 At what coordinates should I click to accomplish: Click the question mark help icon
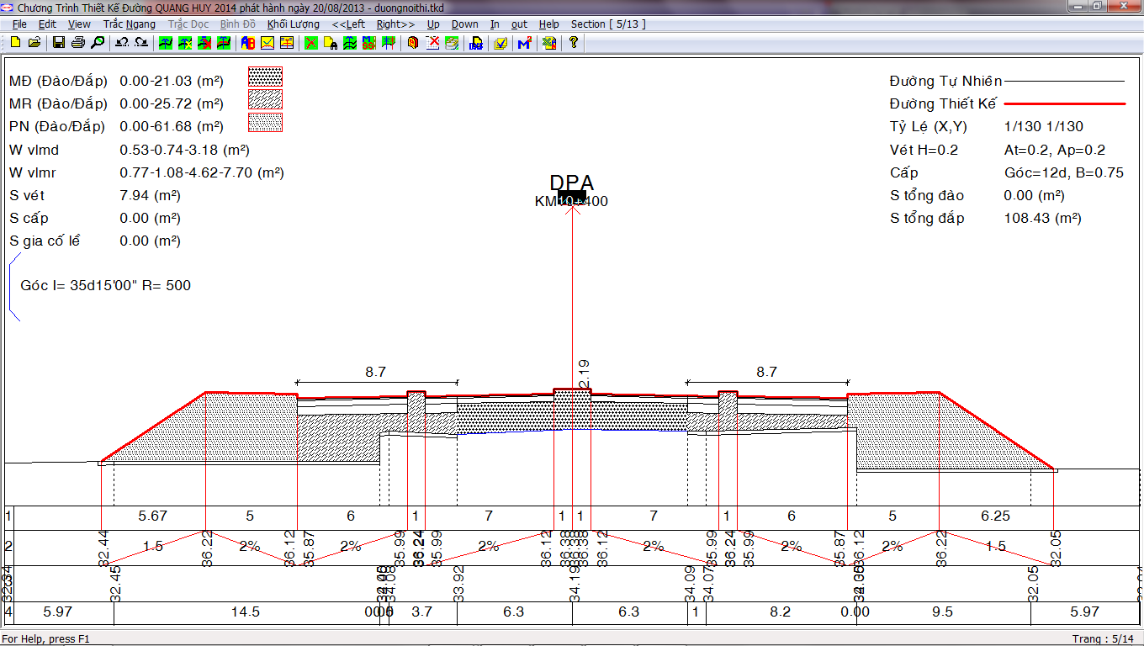click(574, 42)
